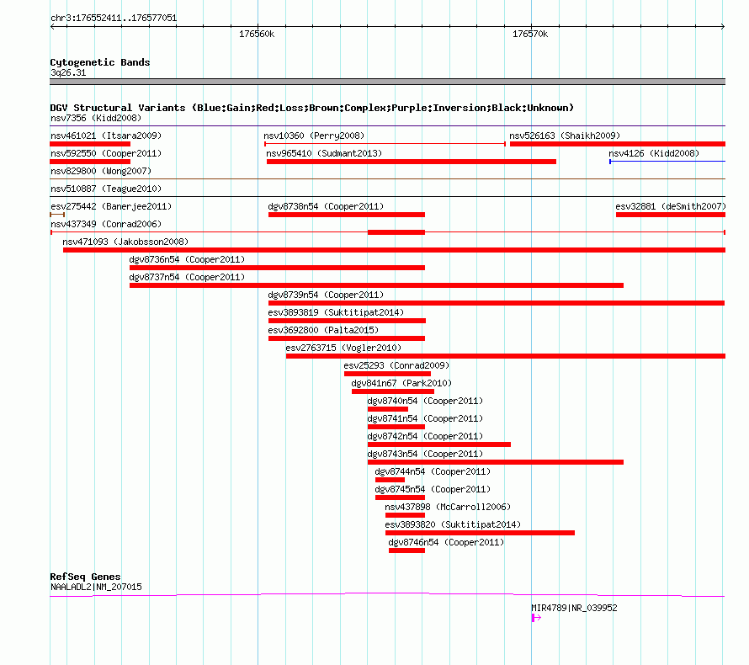Select nsv437349 (Conrad2006) variant label
The height and width of the screenshot is (665, 749).
pyautogui.click(x=106, y=224)
